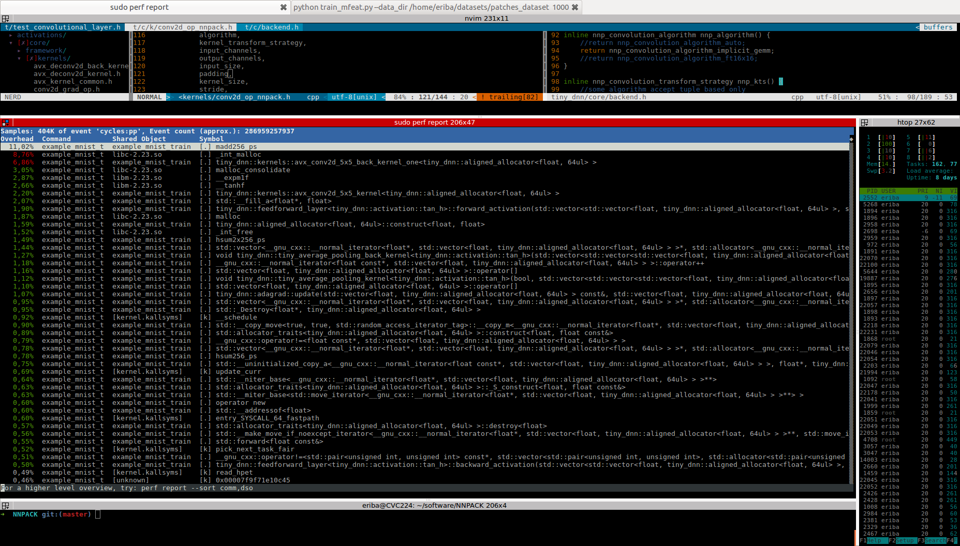Image resolution: width=960 pixels, height=546 pixels.
Task: Sort htop processes by PRI column
Action: [x=923, y=191]
